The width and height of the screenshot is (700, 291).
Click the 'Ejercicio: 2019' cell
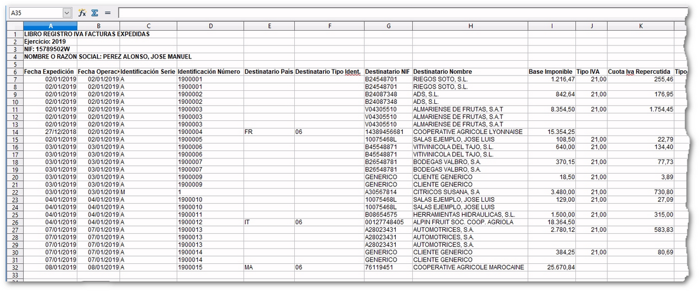50,41
